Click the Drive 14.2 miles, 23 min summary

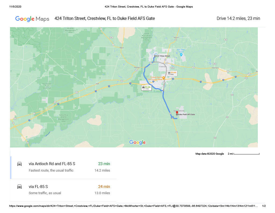tap(238, 19)
